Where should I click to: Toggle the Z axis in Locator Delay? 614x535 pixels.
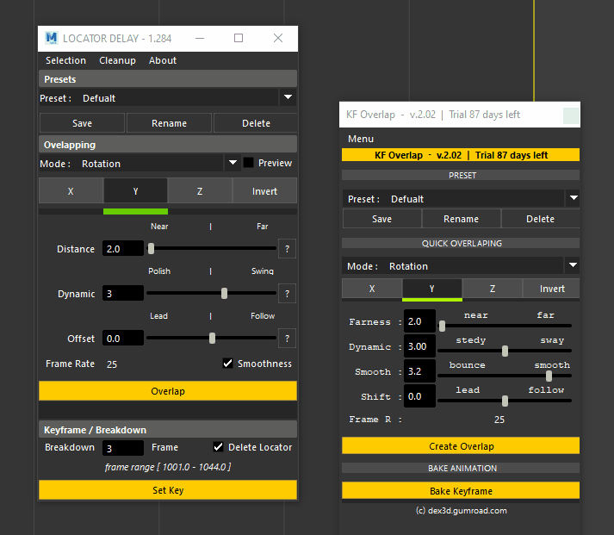pyautogui.click(x=200, y=191)
